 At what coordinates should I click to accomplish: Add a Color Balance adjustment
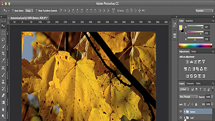189,69
